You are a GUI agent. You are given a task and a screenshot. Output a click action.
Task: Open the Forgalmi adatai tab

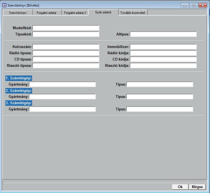point(47,13)
